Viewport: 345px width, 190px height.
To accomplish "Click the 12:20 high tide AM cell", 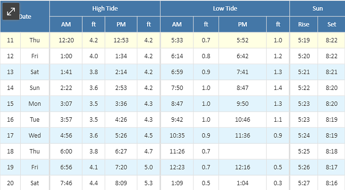I will point(66,40).
